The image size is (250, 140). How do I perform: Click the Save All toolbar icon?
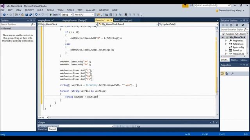pos(30,15)
